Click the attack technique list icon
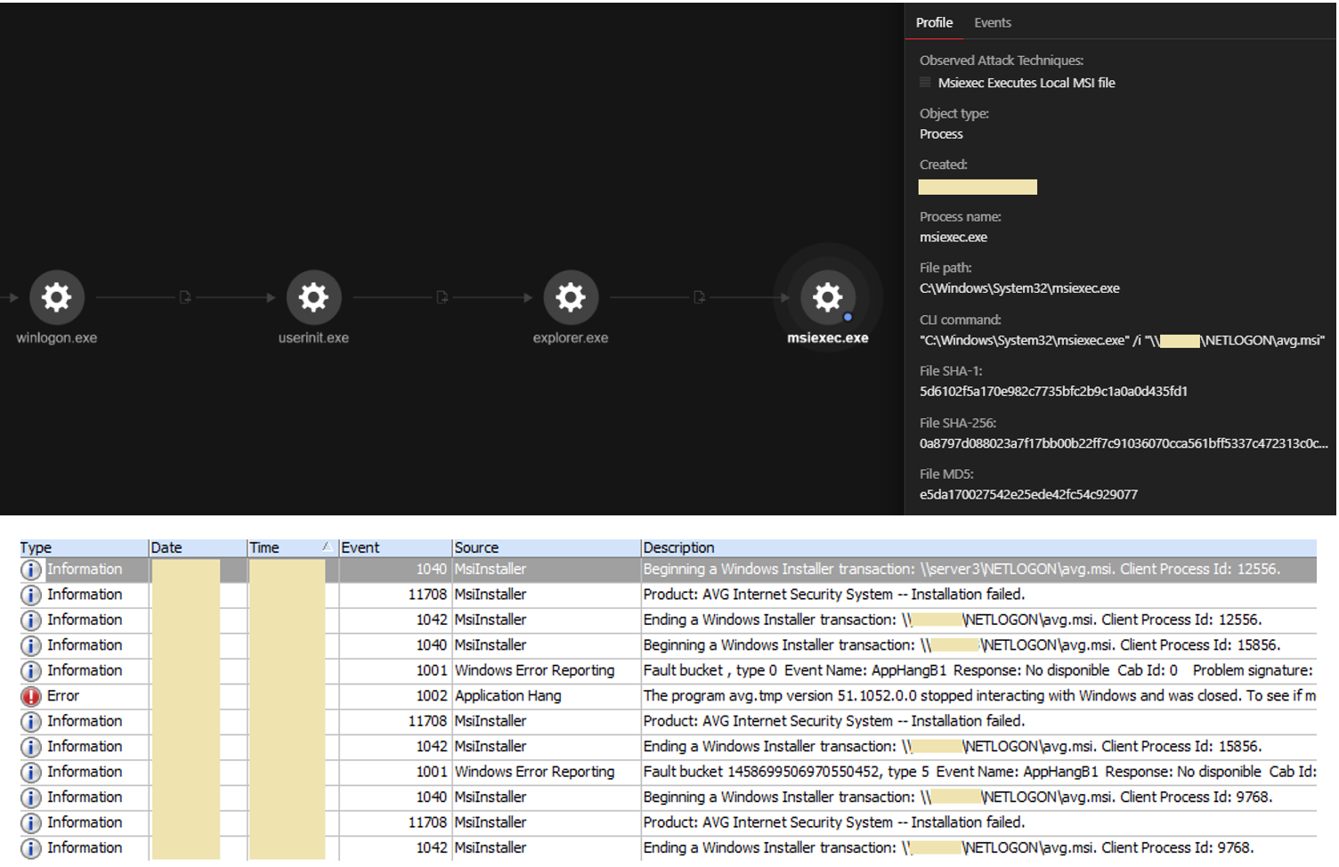Image resolution: width=1339 pixels, height=867 pixels. pos(925,83)
